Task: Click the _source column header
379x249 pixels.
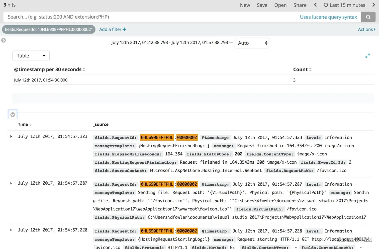Action: (101, 124)
